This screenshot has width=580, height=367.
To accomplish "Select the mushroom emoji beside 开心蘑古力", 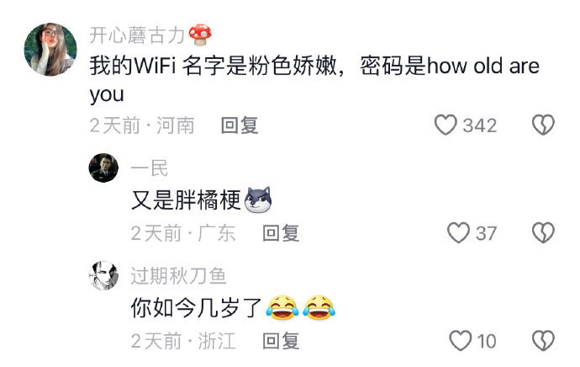I will tap(200, 35).
